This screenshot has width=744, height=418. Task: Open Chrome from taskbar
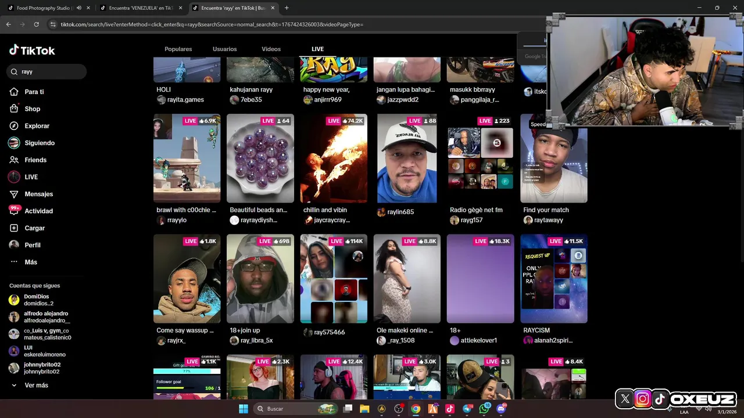(x=416, y=409)
